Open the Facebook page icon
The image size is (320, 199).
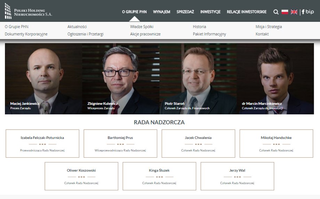303,12
